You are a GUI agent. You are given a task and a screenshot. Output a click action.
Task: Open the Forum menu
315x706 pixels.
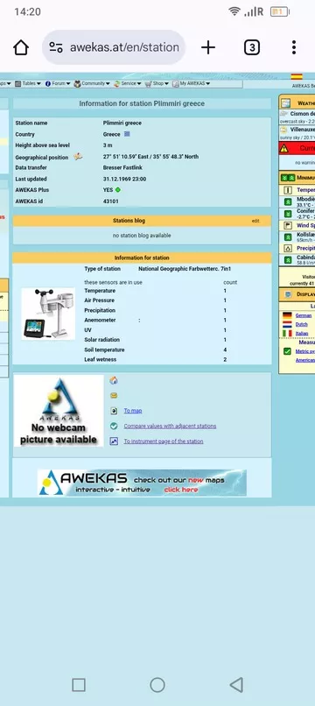pos(58,84)
